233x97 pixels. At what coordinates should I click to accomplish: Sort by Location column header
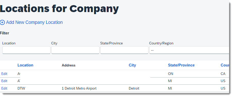click(x=25, y=65)
